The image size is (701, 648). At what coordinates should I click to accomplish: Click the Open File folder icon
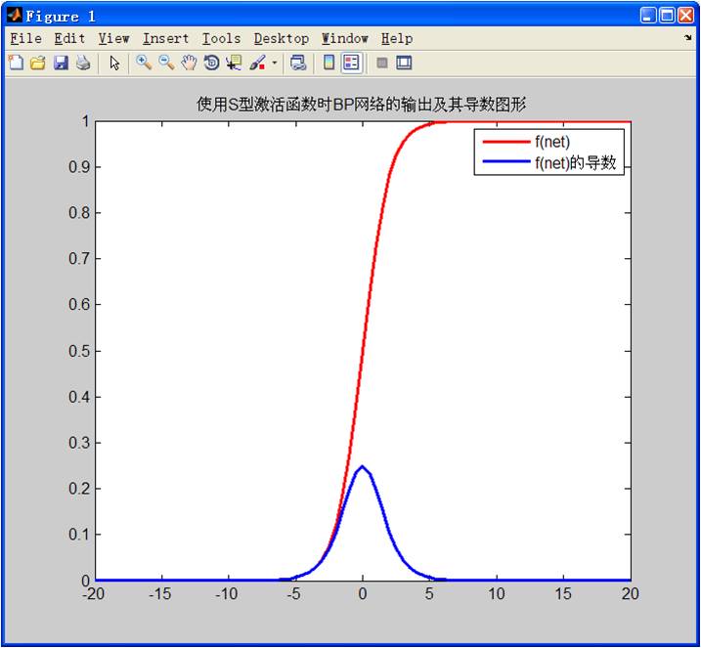(x=37, y=63)
